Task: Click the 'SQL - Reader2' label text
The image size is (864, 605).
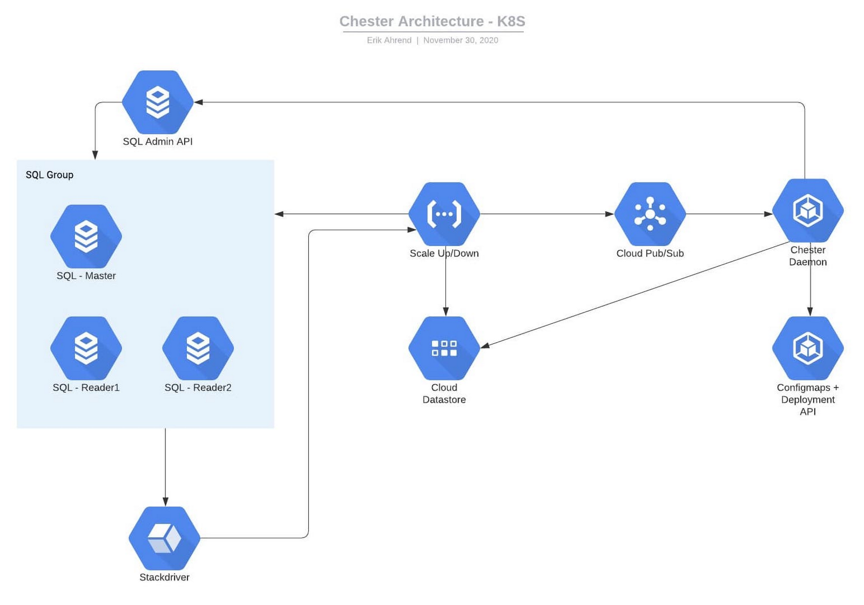Action: pos(198,388)
